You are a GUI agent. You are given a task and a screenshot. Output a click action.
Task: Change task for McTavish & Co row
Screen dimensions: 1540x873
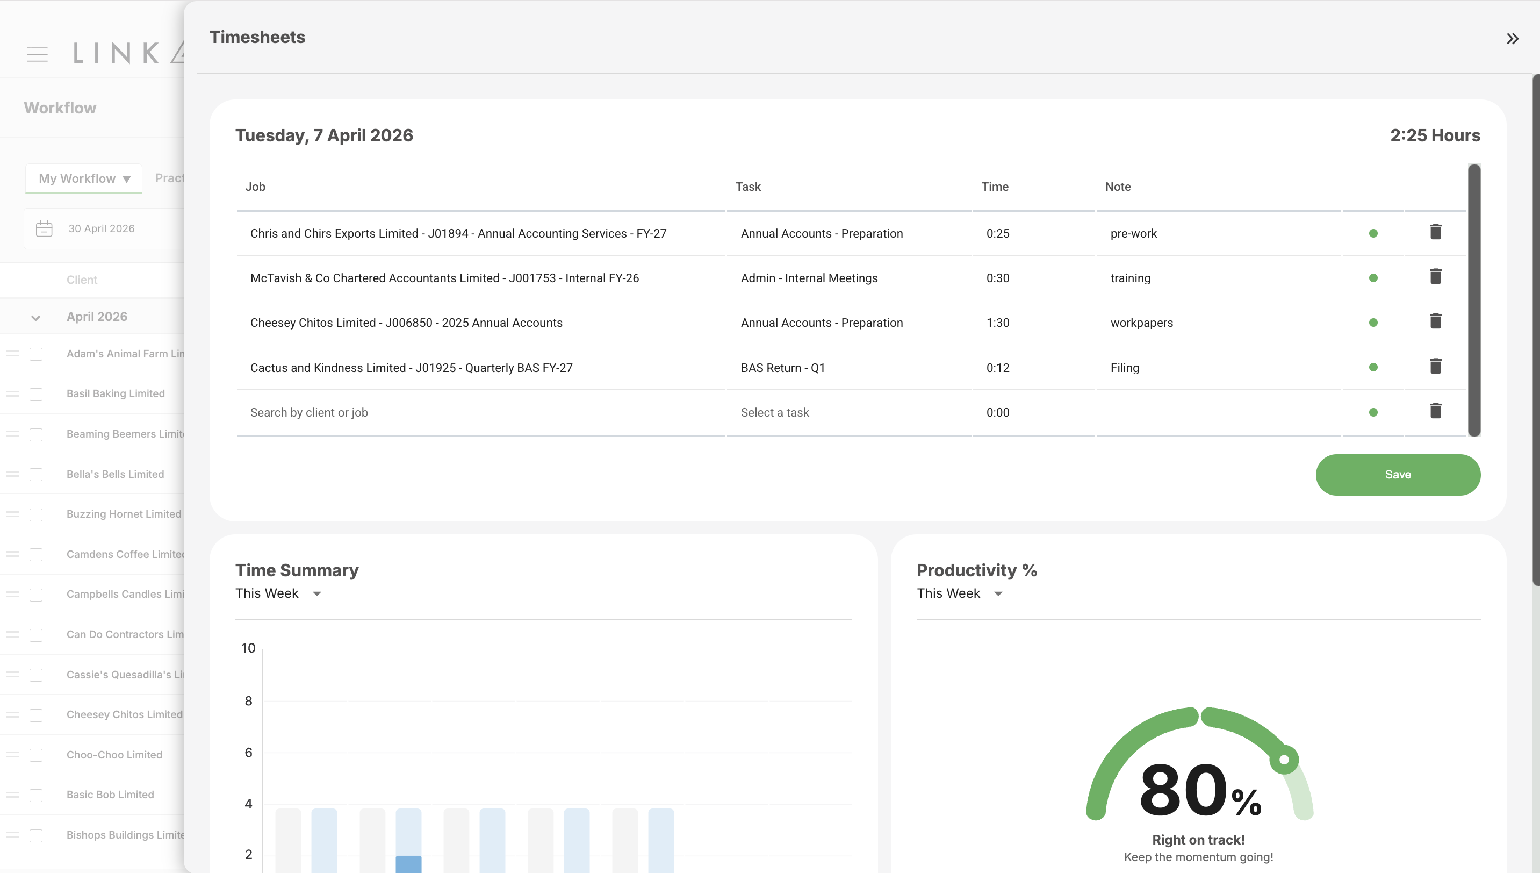(849, 278)
